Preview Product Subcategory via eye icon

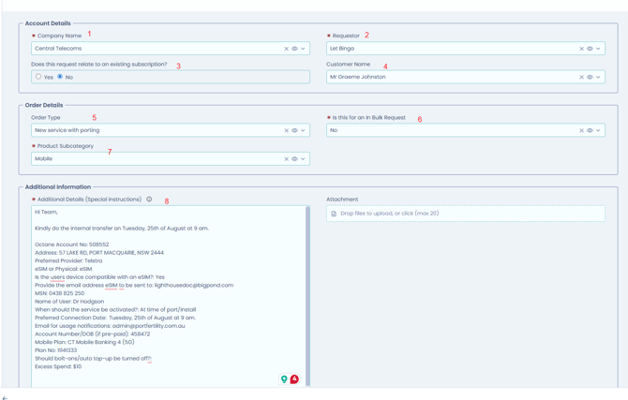(x=294, y=159)
